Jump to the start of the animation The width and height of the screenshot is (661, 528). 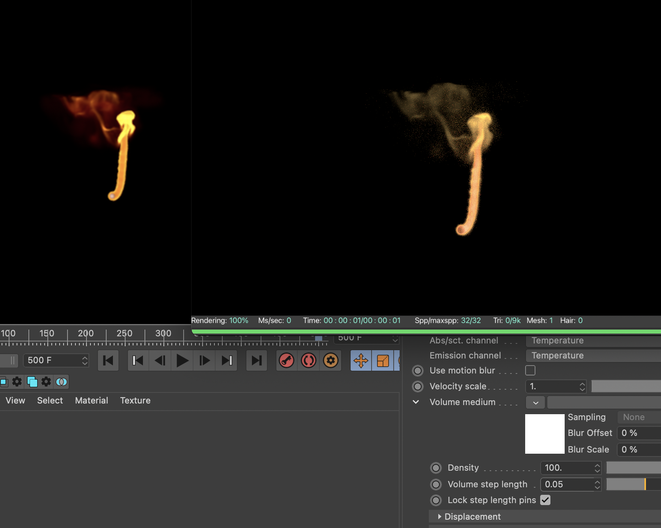(x=108, y=360)
